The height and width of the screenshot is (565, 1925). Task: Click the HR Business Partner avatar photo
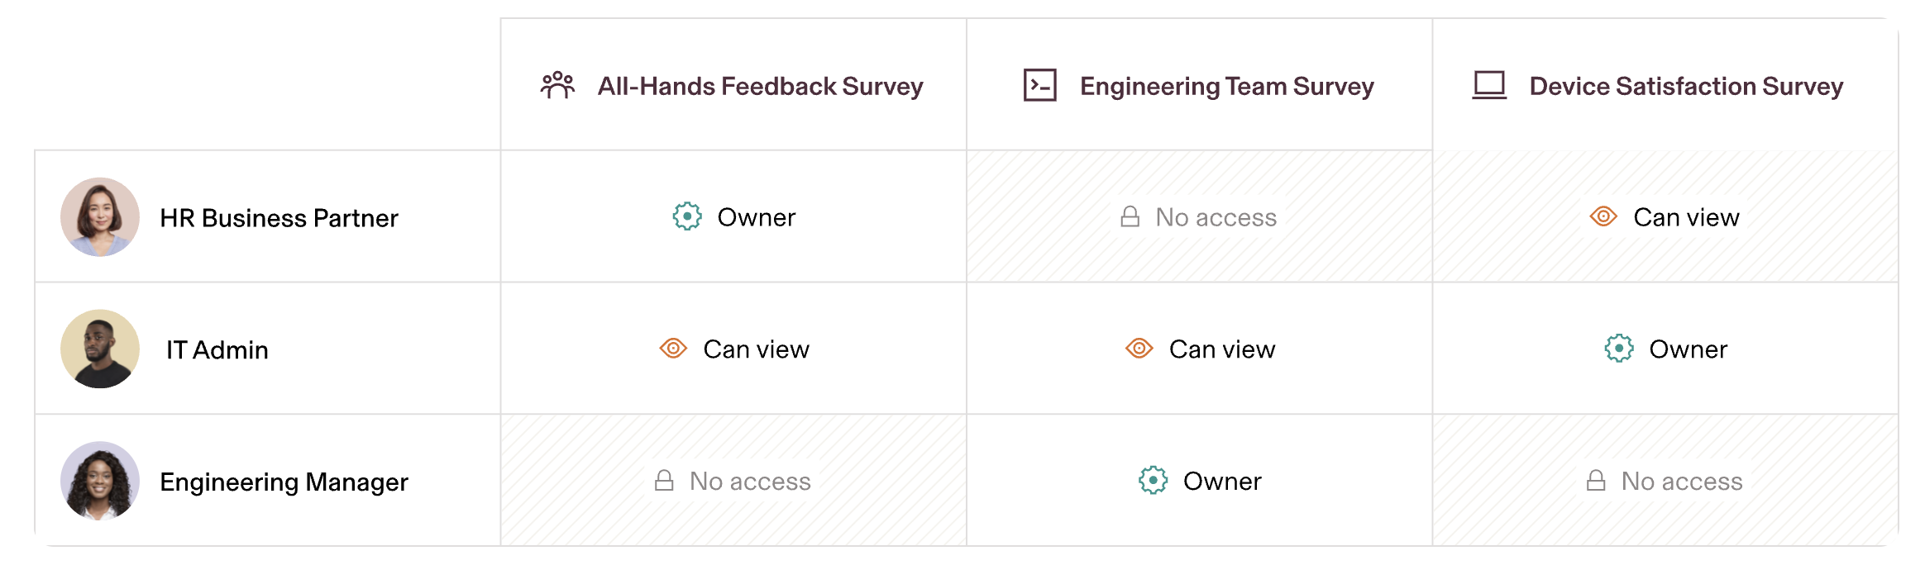tap(100, 217)
